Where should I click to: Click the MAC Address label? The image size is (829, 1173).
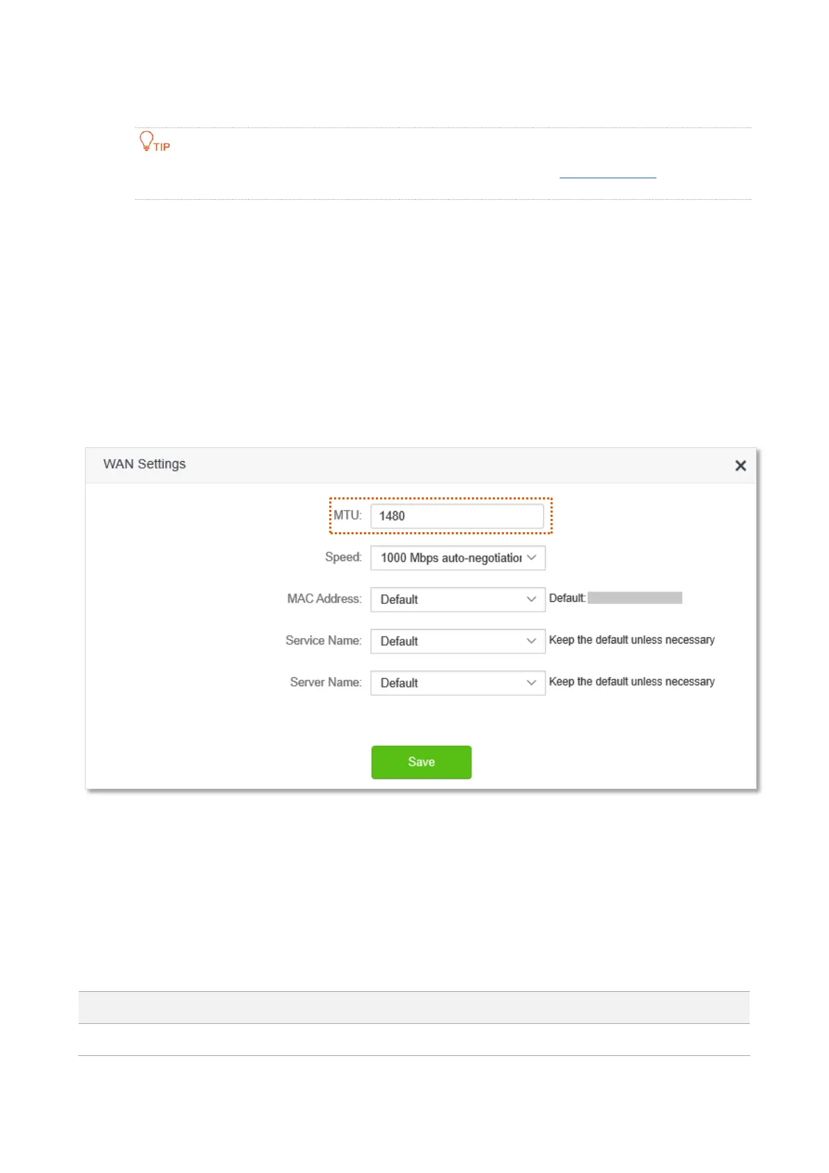324,599
